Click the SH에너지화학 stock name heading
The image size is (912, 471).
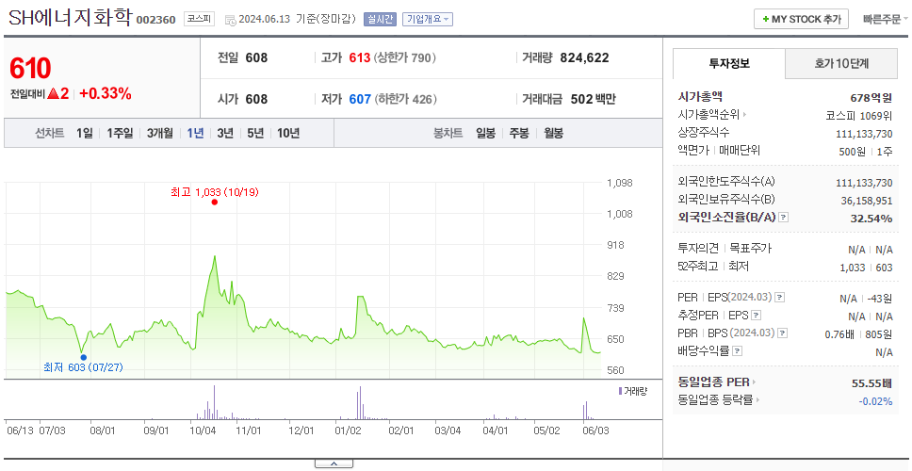[71, 18]
